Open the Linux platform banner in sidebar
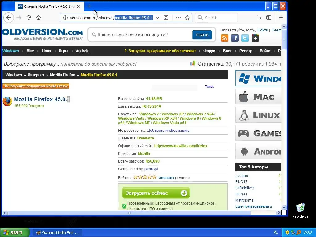 258,115
